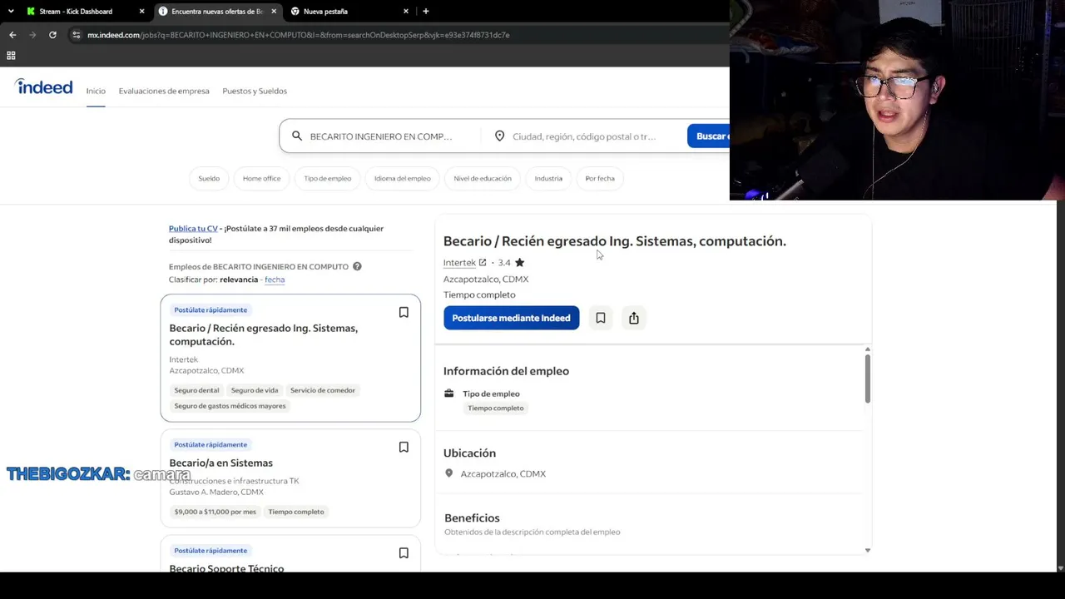The height and width of the screenshot is (599, 1065).
Task: Close the Nueva pestaña tab
Action: [x=406, y=12]
